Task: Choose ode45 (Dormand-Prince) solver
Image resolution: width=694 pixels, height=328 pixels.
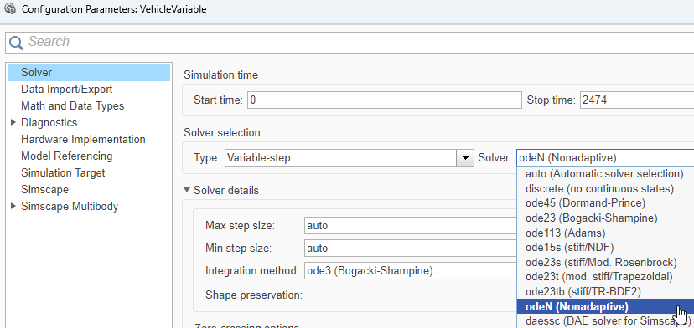Action: pyautogui.click(x=605, y=203)
